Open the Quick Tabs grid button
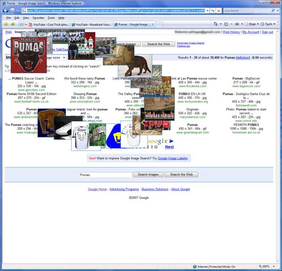The width and height of the screenshot is (282, 271). 22,24
